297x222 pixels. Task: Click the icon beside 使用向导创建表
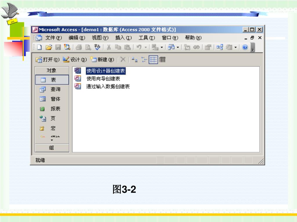[x=78, y=78]
